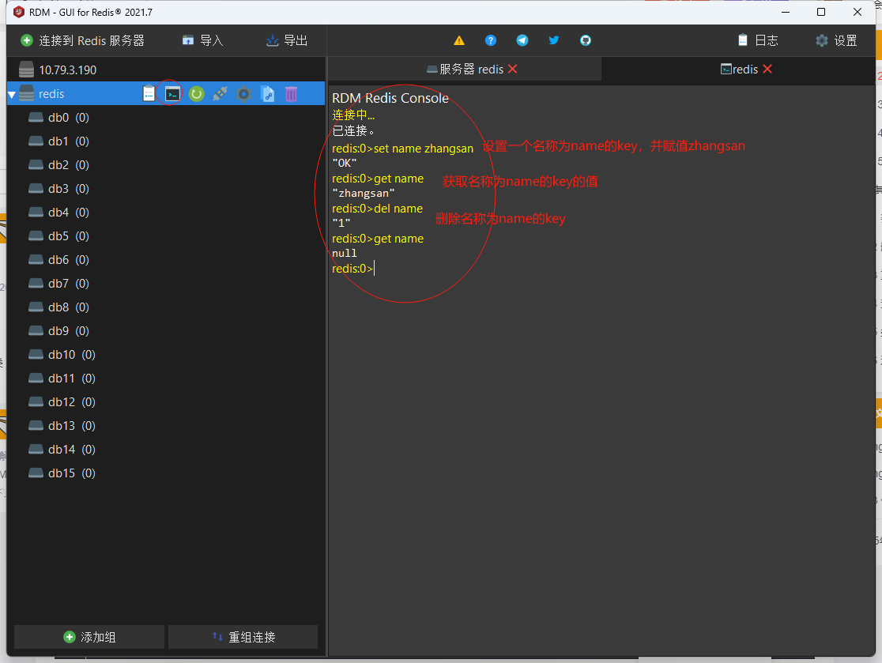Click the yellow warning triangle icon
The width and height of the screenshot is (882, 663).
click(x=459, y=40)
